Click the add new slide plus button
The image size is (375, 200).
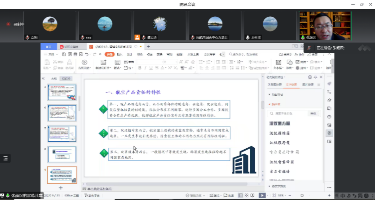point(61,188)
